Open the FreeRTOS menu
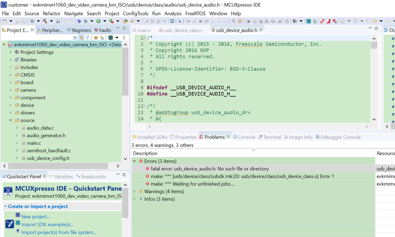This screenshot has width=395, height=237. pyautogui.click(x=195, y=13)
